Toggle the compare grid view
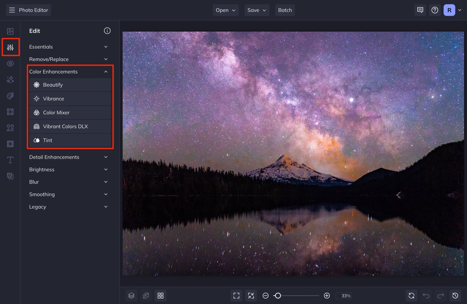The image size is (467, 304). tap(161, 296)
